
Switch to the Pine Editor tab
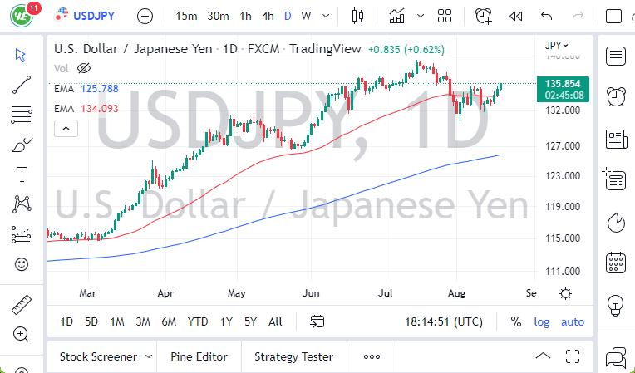pos(199,356)
